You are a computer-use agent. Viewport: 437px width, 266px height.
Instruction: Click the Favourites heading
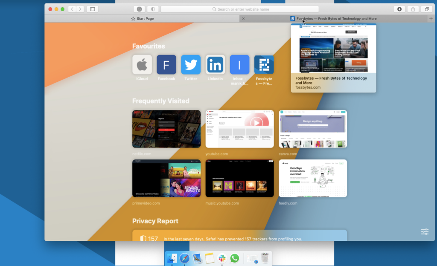pos(149,46)
